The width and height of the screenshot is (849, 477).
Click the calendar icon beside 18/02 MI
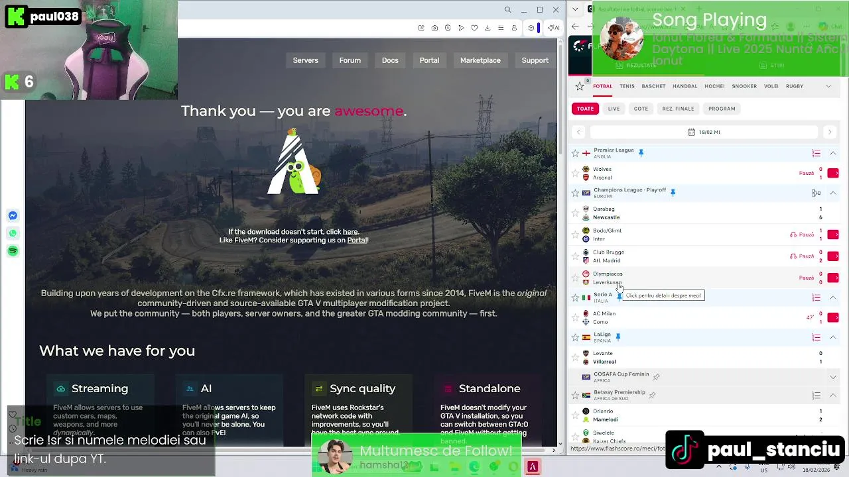tap(691, 132)
